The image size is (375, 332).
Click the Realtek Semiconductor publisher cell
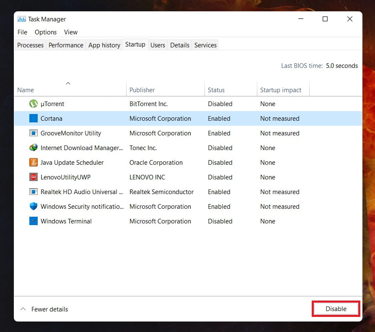(x=161, y=192)
